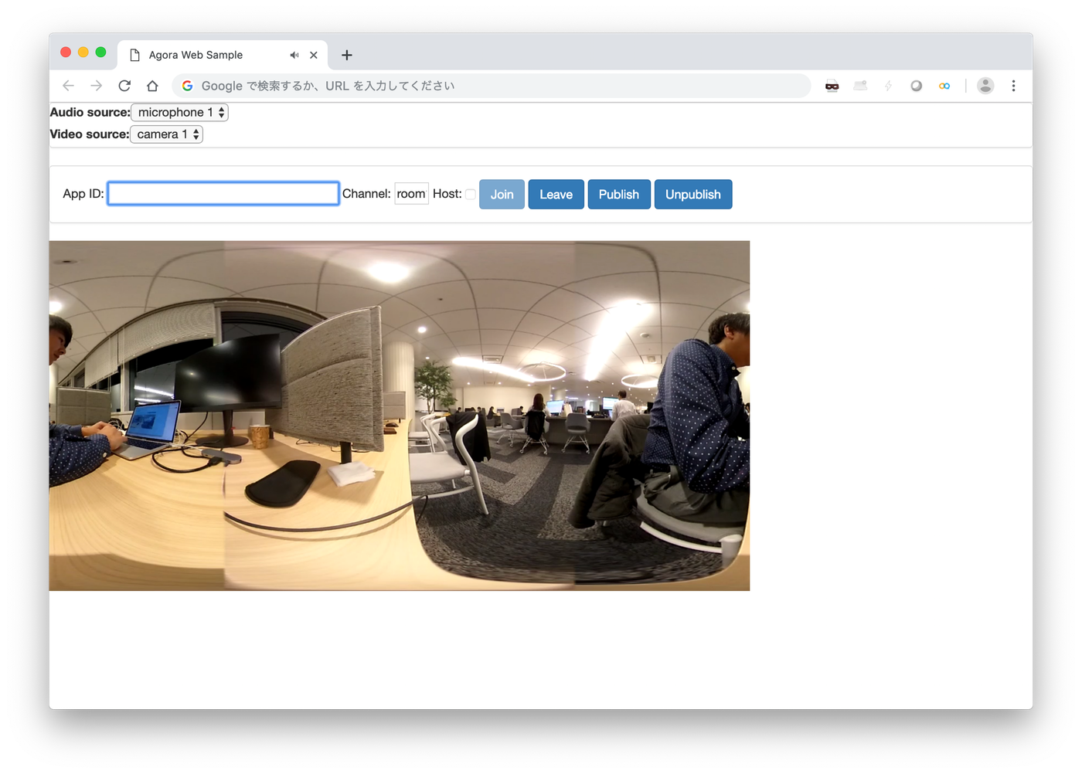
Task: Click the Audio source label
Action: click(90, 113)
